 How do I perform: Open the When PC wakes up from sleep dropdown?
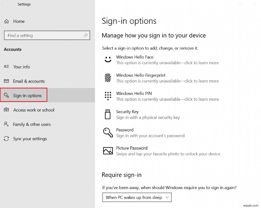(x=137, y=197)
